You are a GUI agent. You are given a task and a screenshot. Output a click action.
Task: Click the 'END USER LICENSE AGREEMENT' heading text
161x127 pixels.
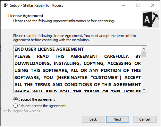[49, 49]
